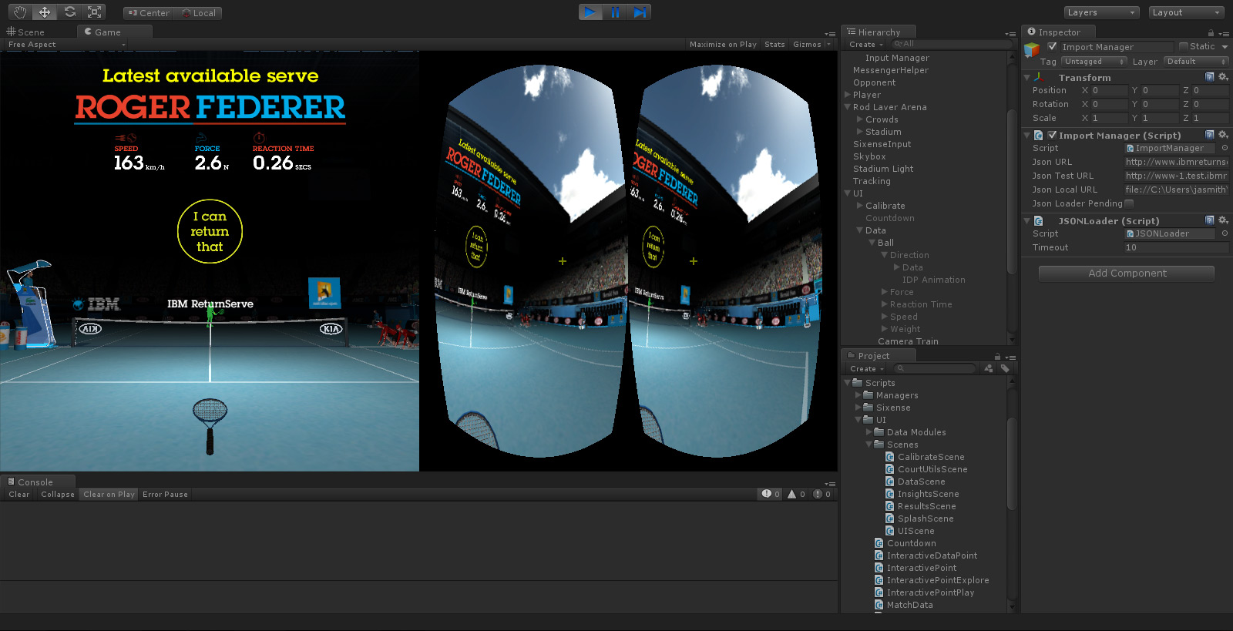
Task: Expand the Managers folder in Project
Action: [x=858, y=395]
